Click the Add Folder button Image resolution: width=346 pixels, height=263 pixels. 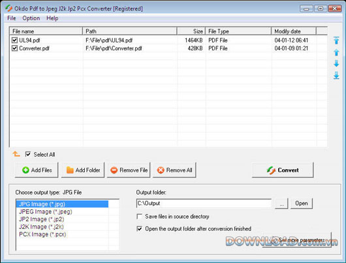(x=83, y=170)
